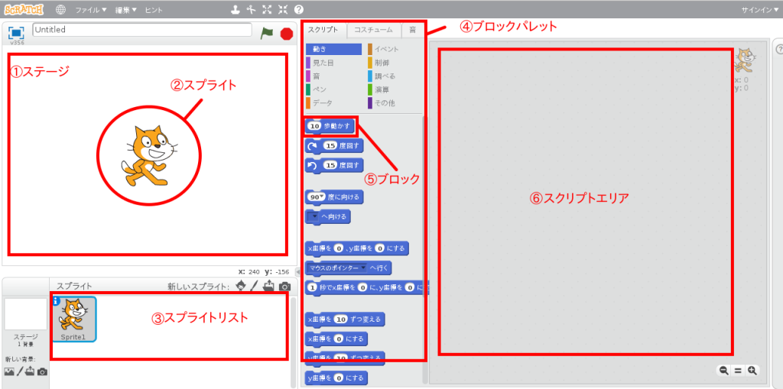The width and height of the screenshot is (783, 389).
Task: Click the x座標を10ずつ変える block
Action: (345, 319)
